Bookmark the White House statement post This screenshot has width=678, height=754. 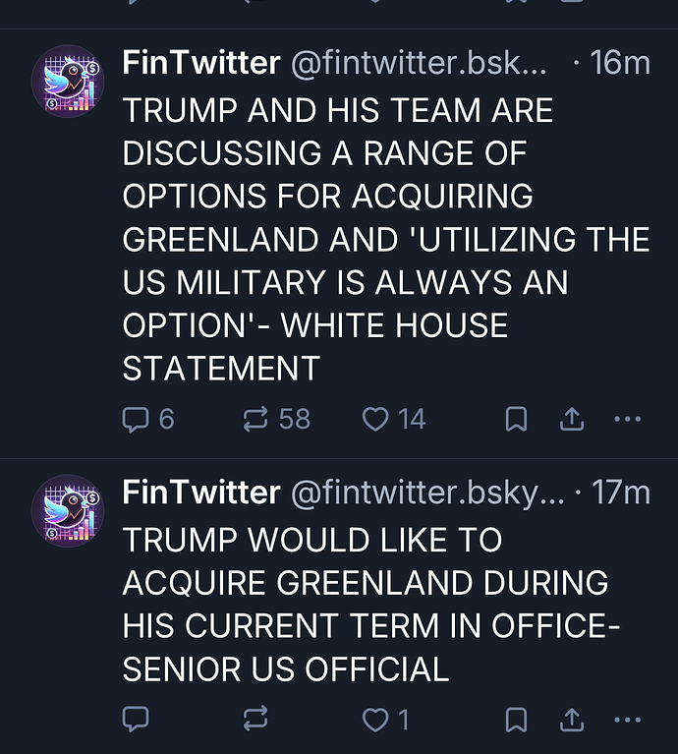tap(516, 420)
